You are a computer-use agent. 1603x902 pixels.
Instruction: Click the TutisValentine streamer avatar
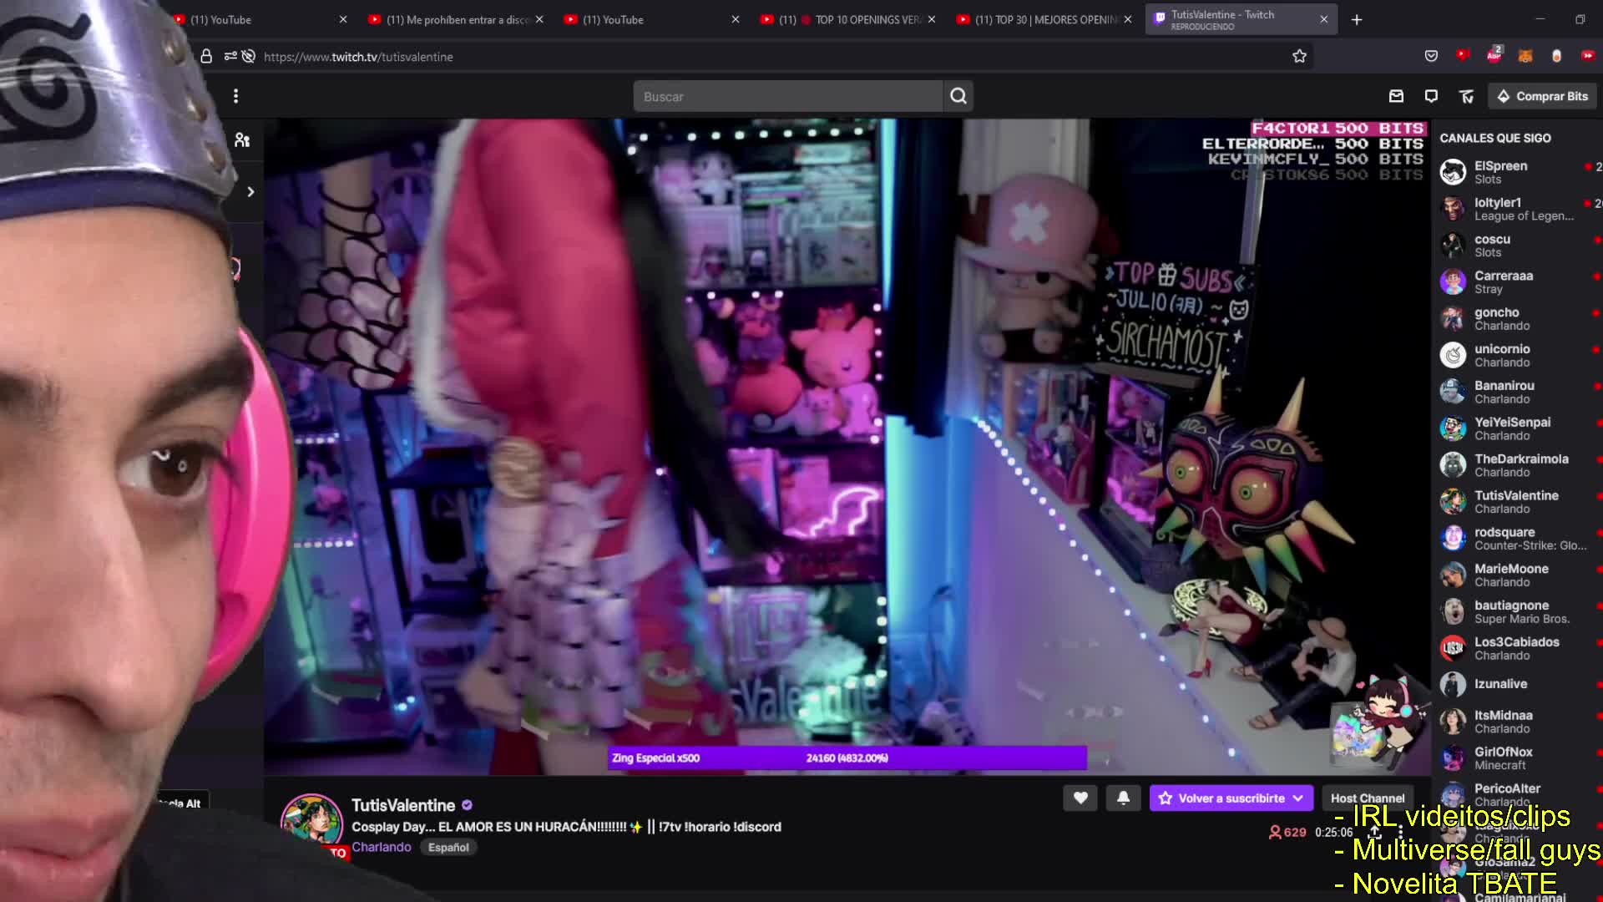[311, 824]
